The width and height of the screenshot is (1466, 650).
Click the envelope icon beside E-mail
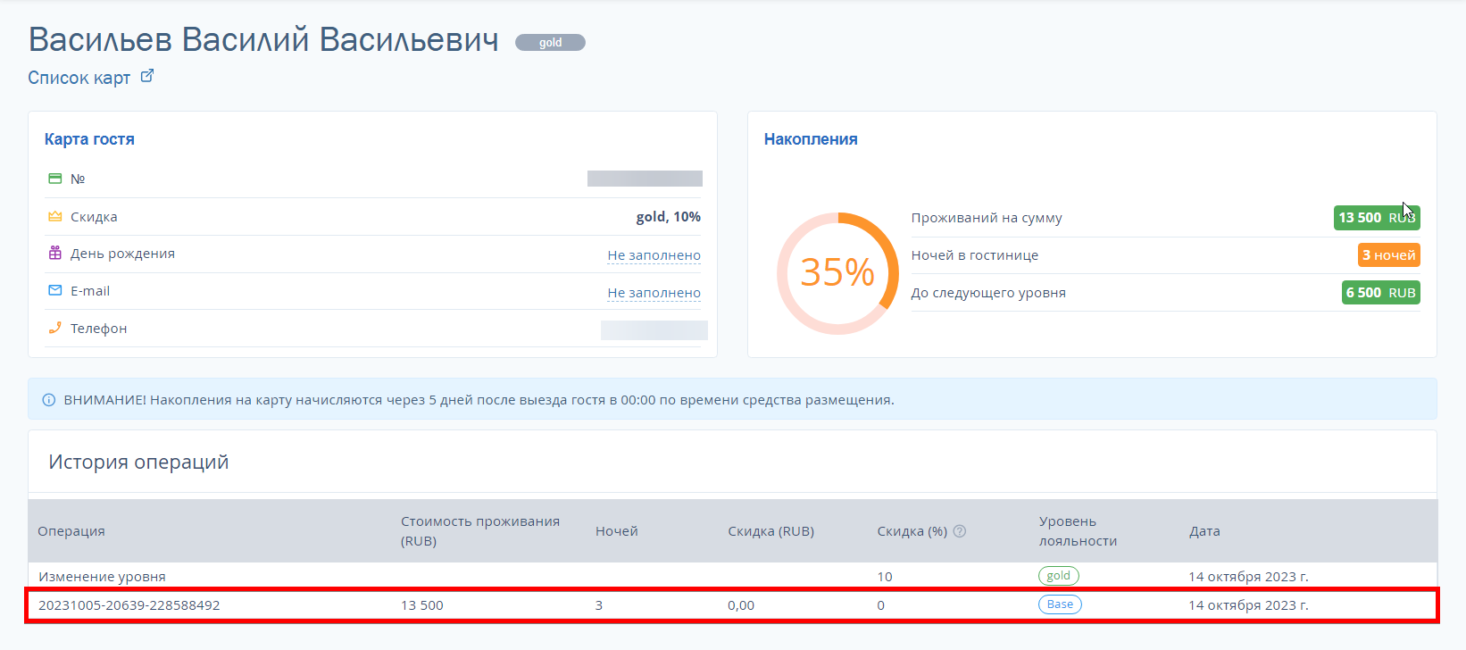55,290
